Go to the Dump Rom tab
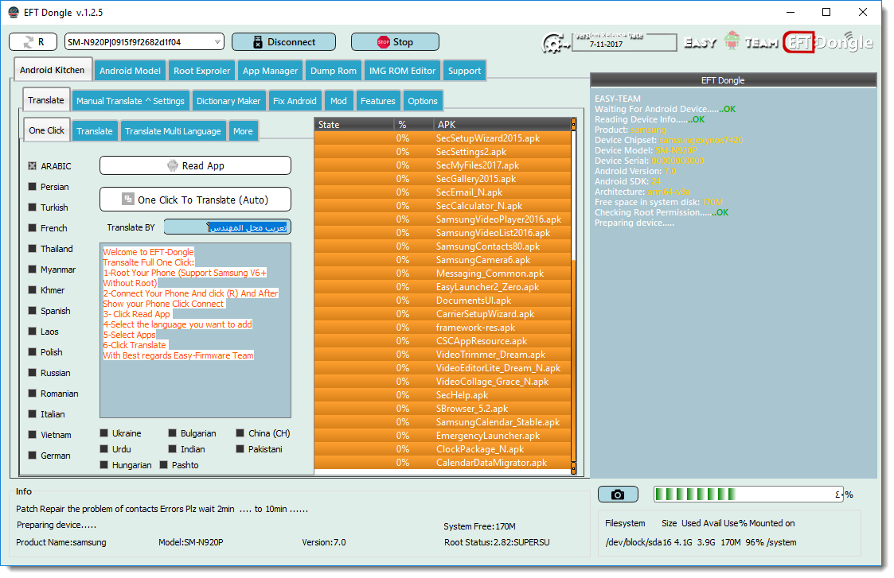Viewport: 894px width, 578px height. pos(334,71)
